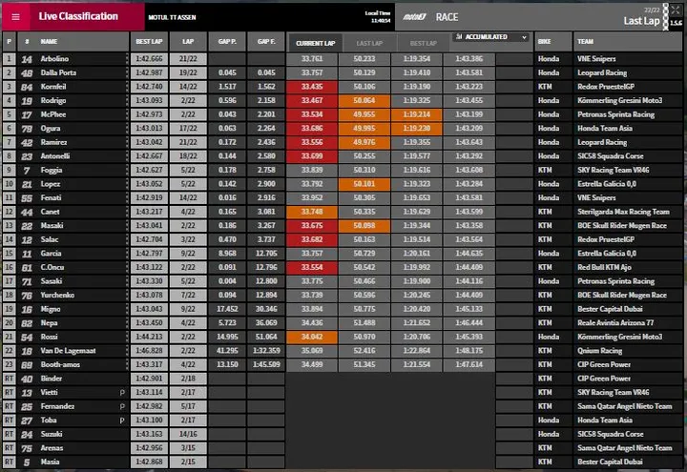Click Nepa's accumulated time 1:46.444
The width and height of the screenshot is (687, 472).
tap(468, 322)
